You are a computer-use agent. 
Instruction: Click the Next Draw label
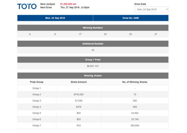46,7
